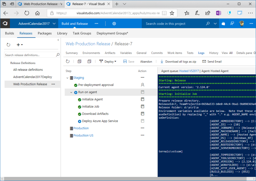
Task: Open the Task Groups hub
Action: (82, 33)
